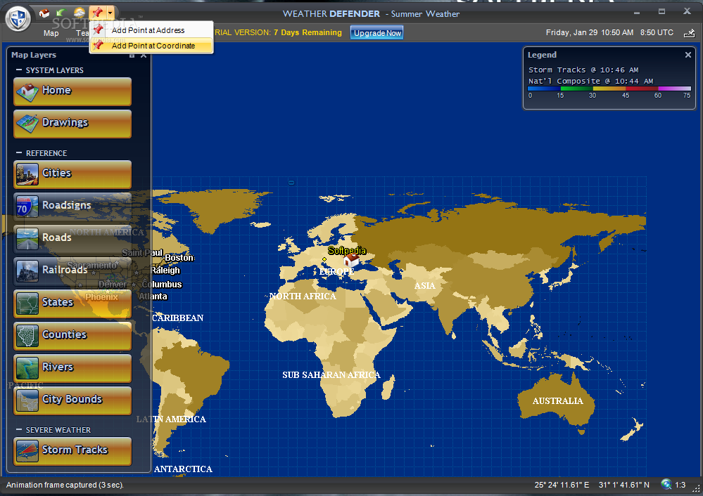Image resolution: width=703 pixels, height=496 pixels.
Task: Click the City Bounds icon
Action: click(x=27, y=400)
